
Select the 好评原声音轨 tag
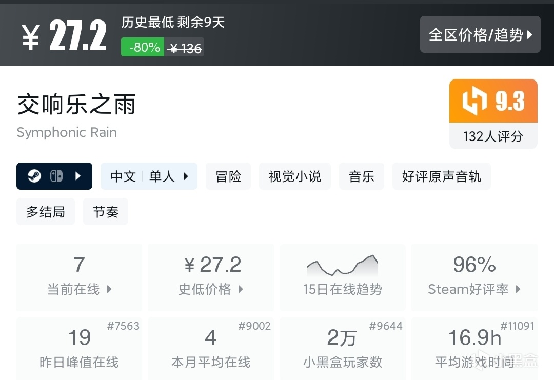click(441, 176)
